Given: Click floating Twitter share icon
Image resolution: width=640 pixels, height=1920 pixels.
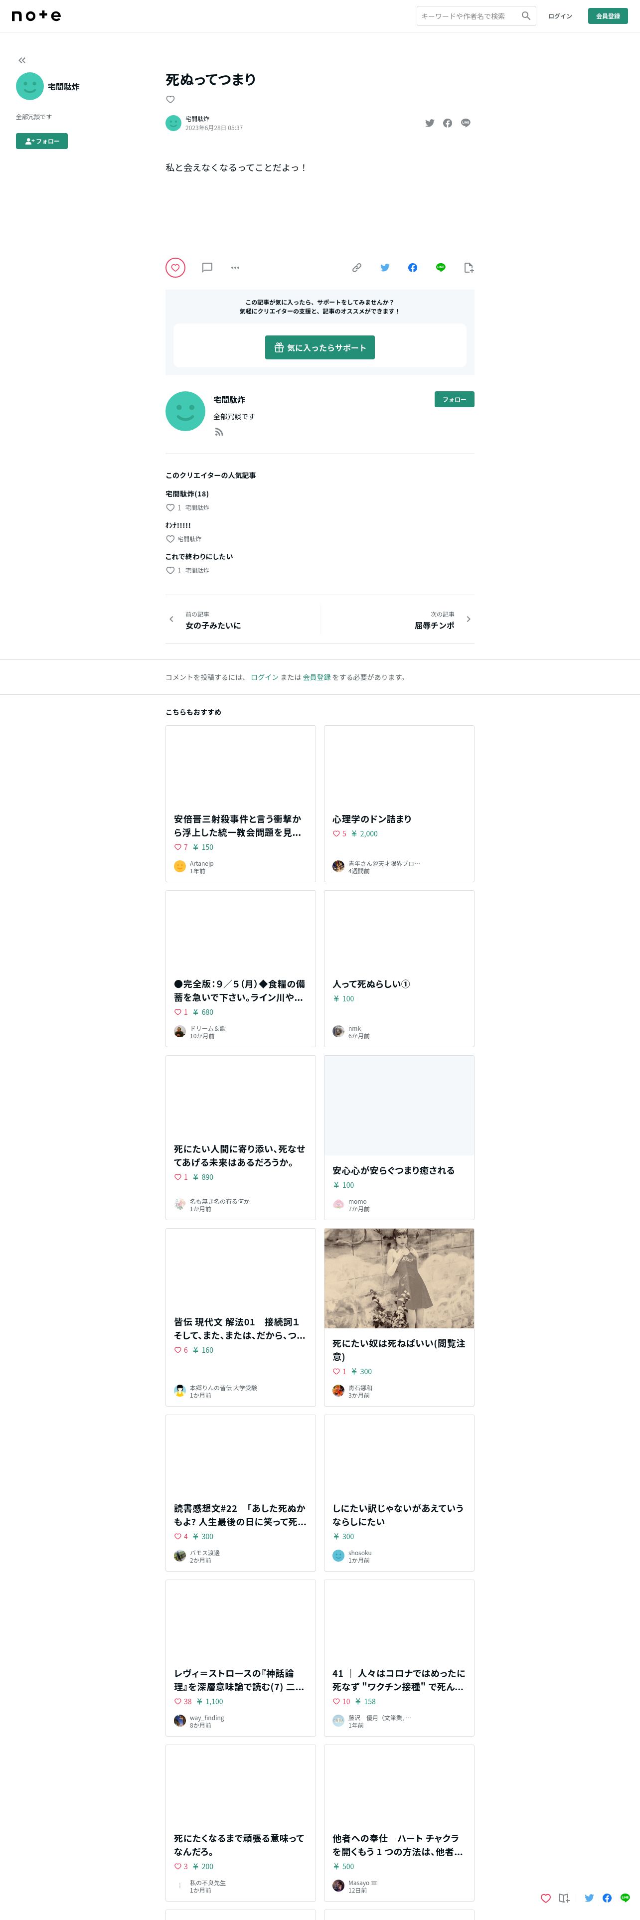Looking at the screenshot, I should [589, 1899].
